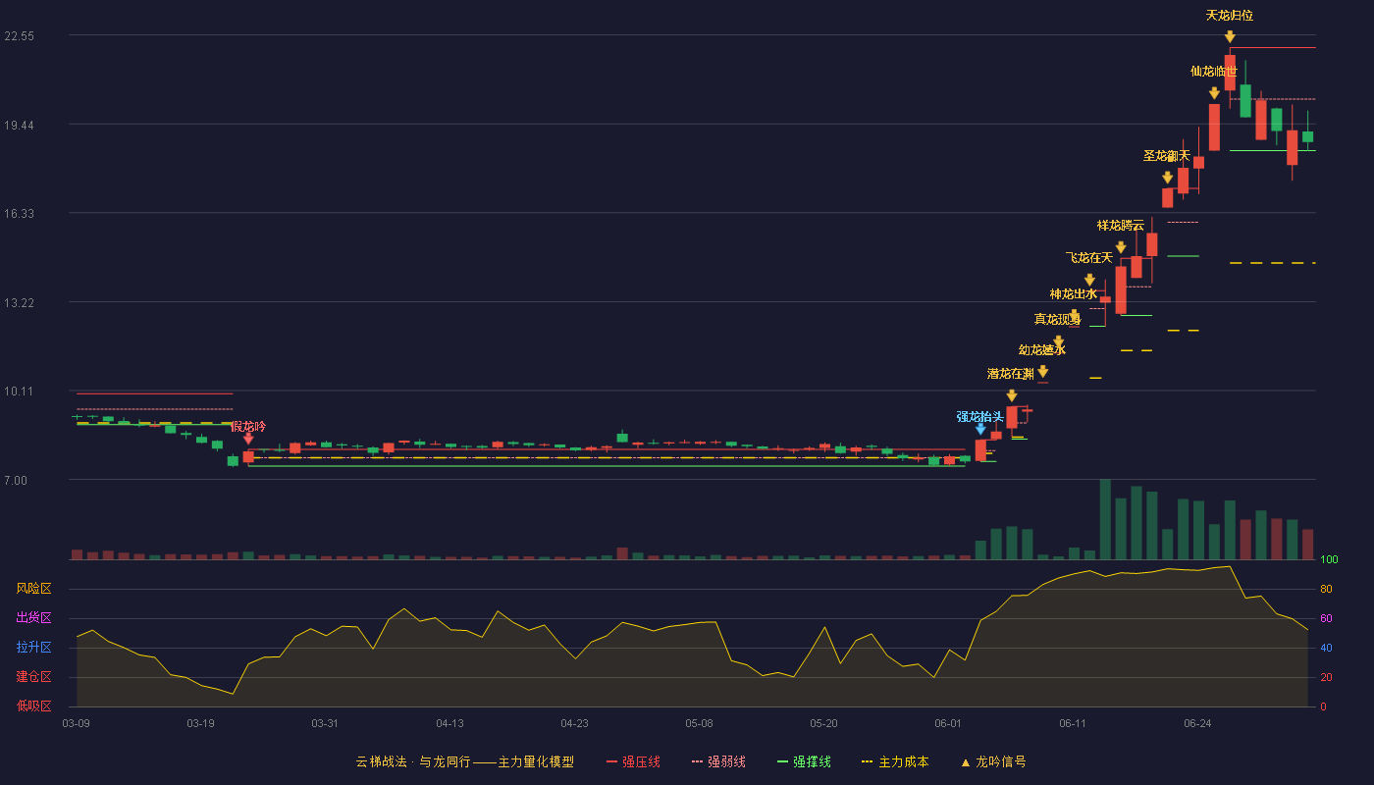Click the 04-23 date label

(x=574, y=723)
